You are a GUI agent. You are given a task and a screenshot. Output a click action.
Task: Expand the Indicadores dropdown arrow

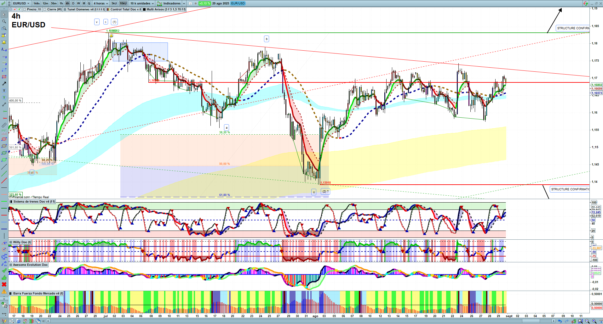(184, 3)
